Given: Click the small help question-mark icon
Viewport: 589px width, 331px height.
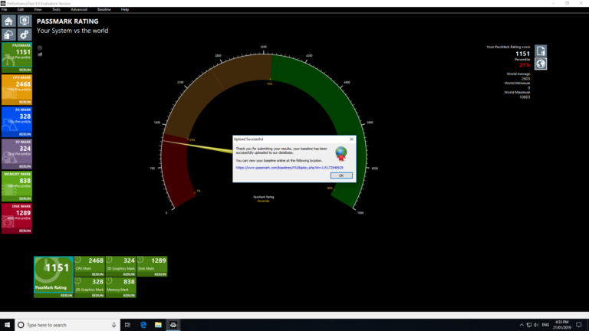Looking at the screenshot, I should (40, 48).
